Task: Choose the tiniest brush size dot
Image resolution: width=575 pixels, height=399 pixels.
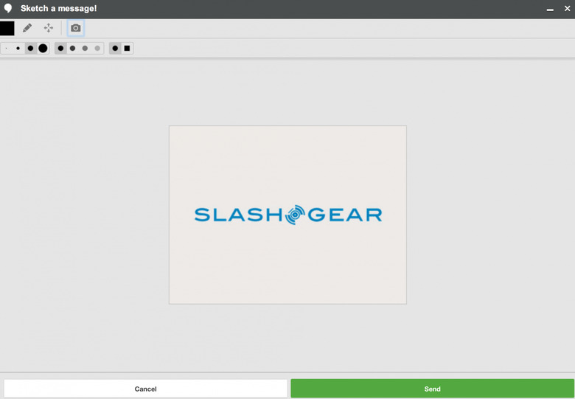Action: 7,49
